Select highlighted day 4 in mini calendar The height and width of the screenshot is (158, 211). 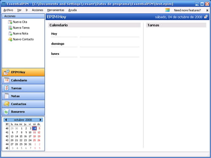(x=35, y=129)
